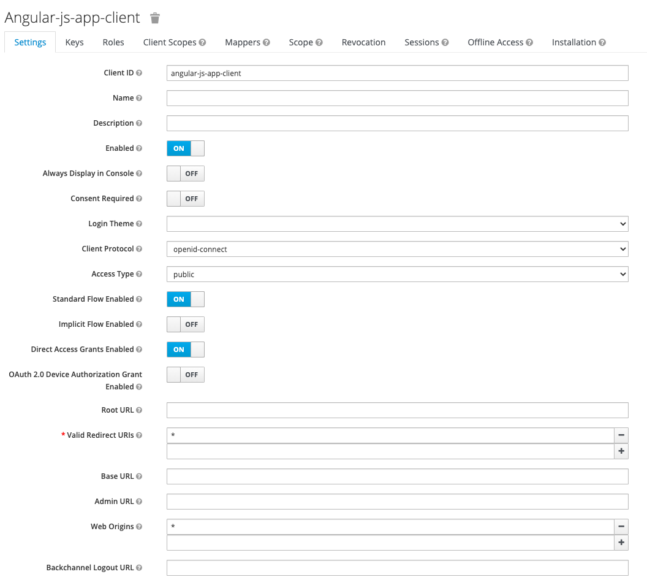The height and width of the screenshot is (577, 647).
Task: Open the Client Protocol dropdown
Action: click(x=397, y=249)
